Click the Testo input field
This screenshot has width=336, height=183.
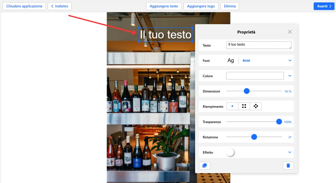coord(259,45)
